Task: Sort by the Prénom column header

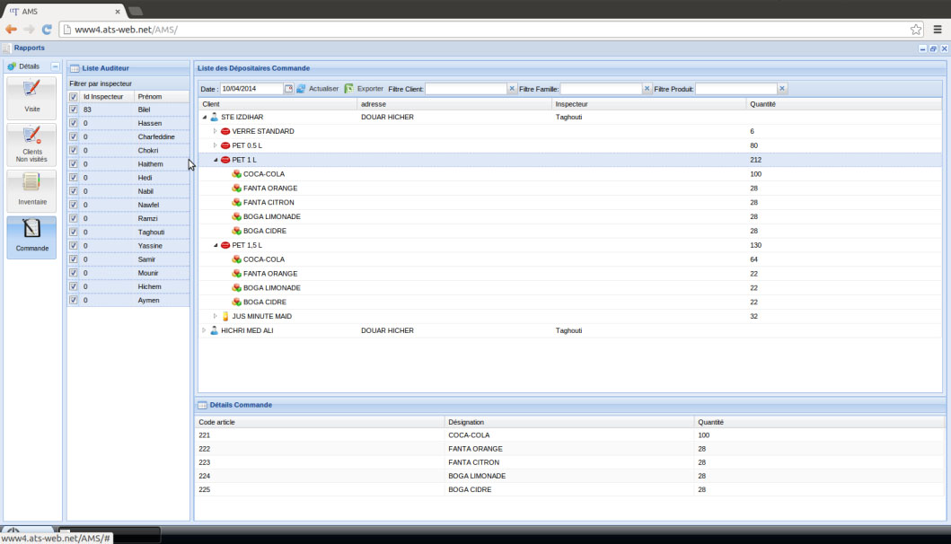Action: tap(150, 96)
